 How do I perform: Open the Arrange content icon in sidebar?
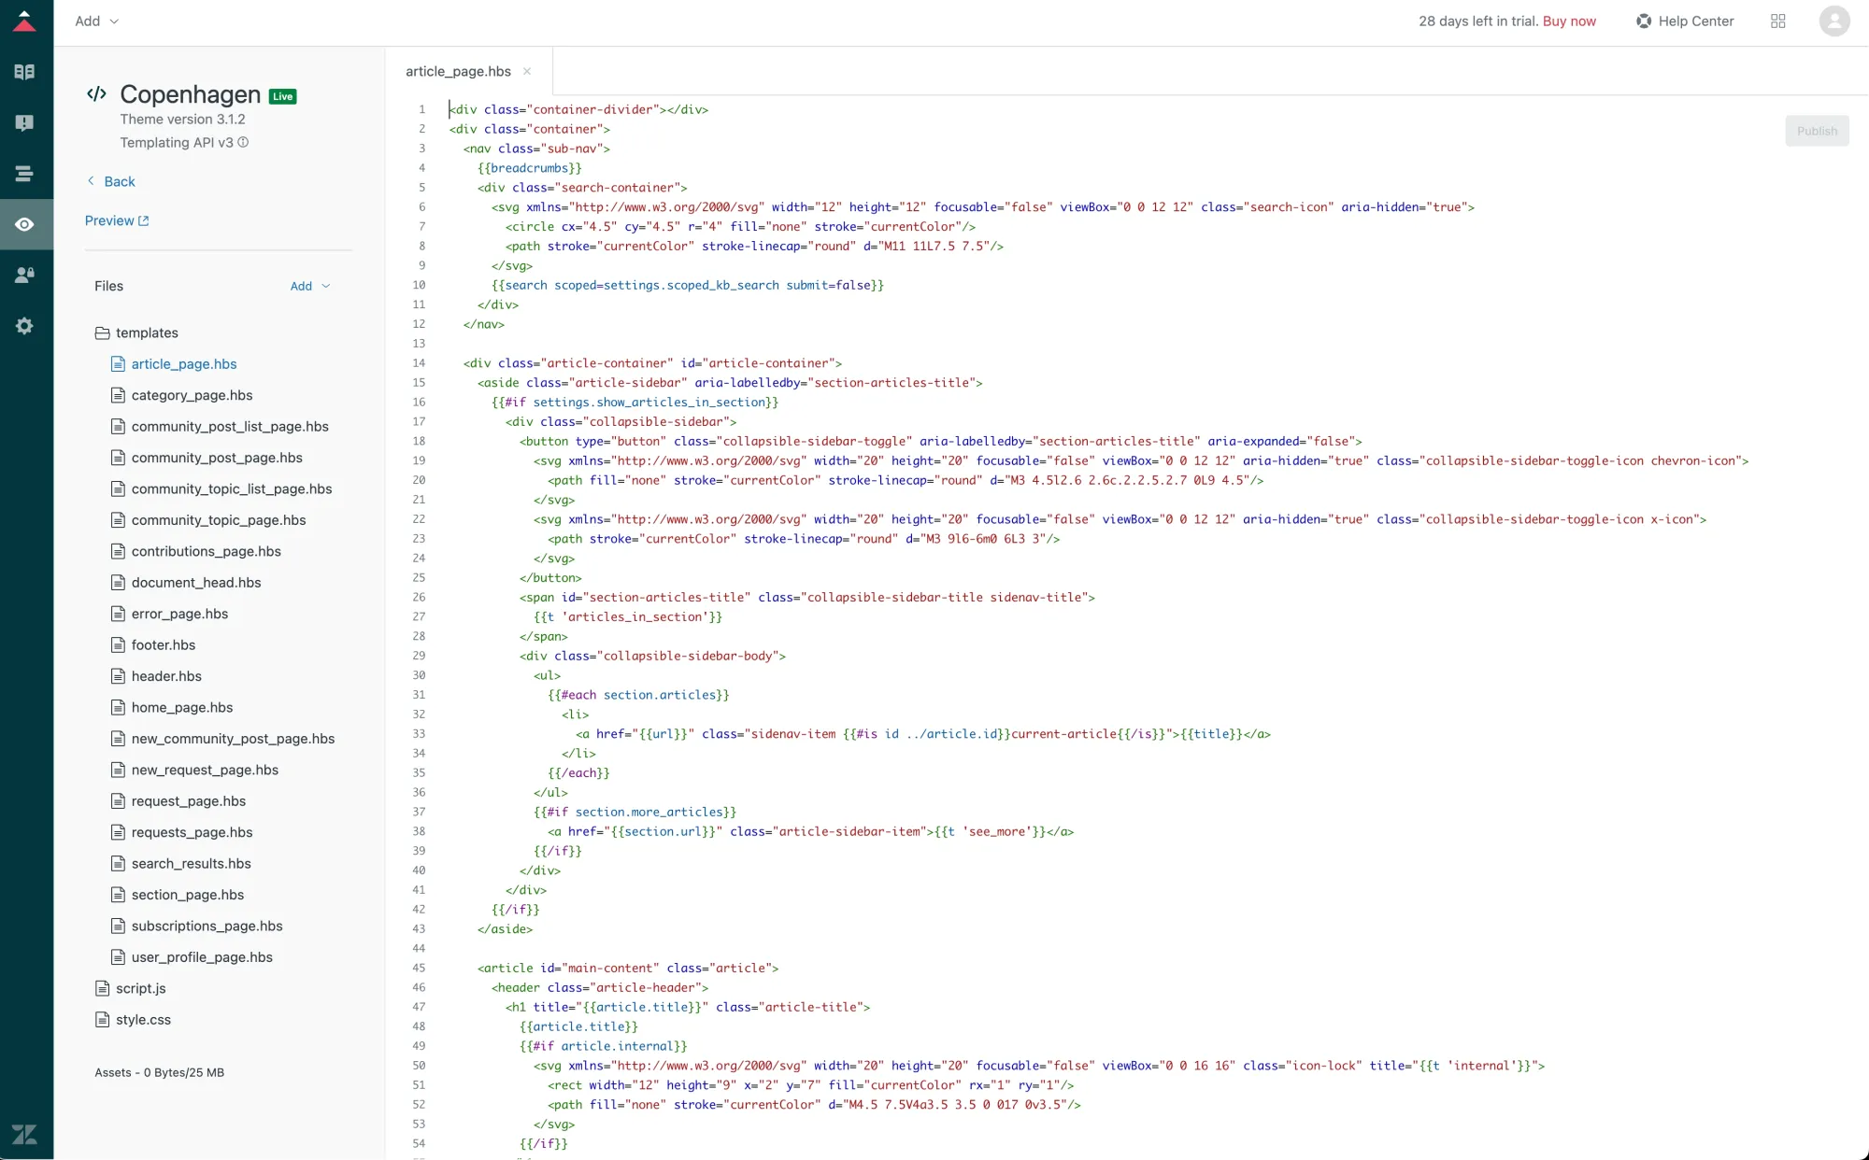tap(25, 174)
